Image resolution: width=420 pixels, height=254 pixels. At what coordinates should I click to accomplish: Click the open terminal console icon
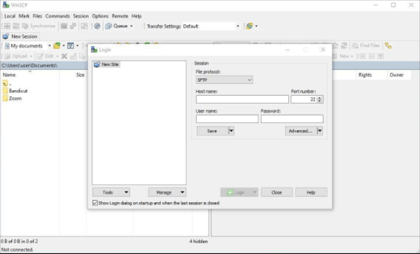click(64, 26)
